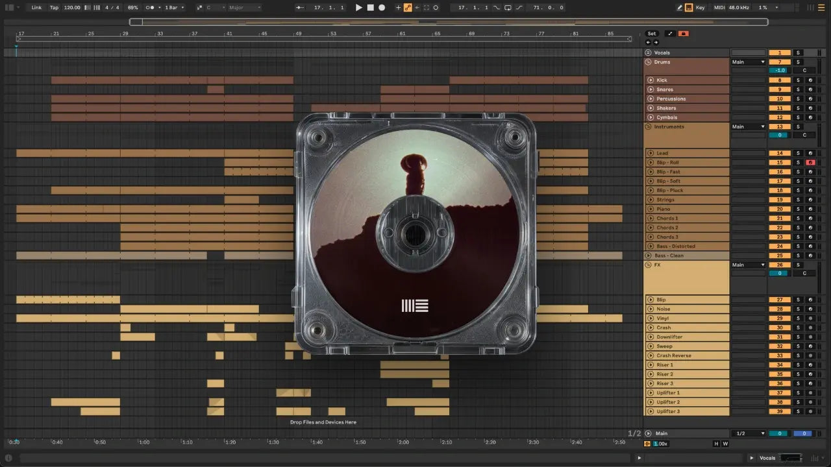Screen dimensions: 831x467
Task: Toggle the Metronome icon
Action: pyautogui.click(x=151, y=8)
